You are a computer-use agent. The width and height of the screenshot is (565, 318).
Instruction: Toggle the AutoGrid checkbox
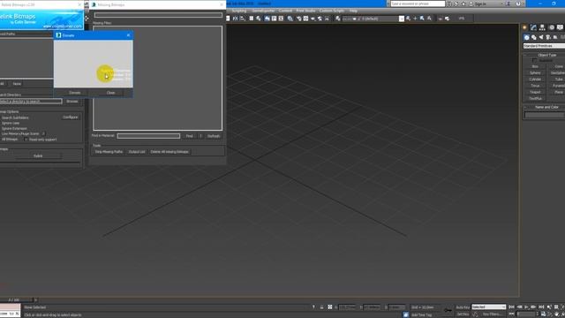(x=534, y=61)
